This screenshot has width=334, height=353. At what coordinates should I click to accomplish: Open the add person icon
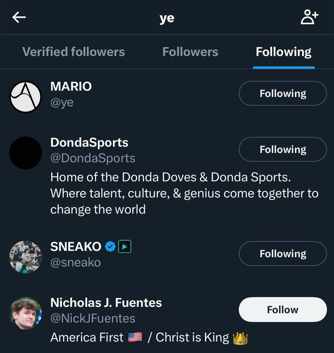click(309, 17)
